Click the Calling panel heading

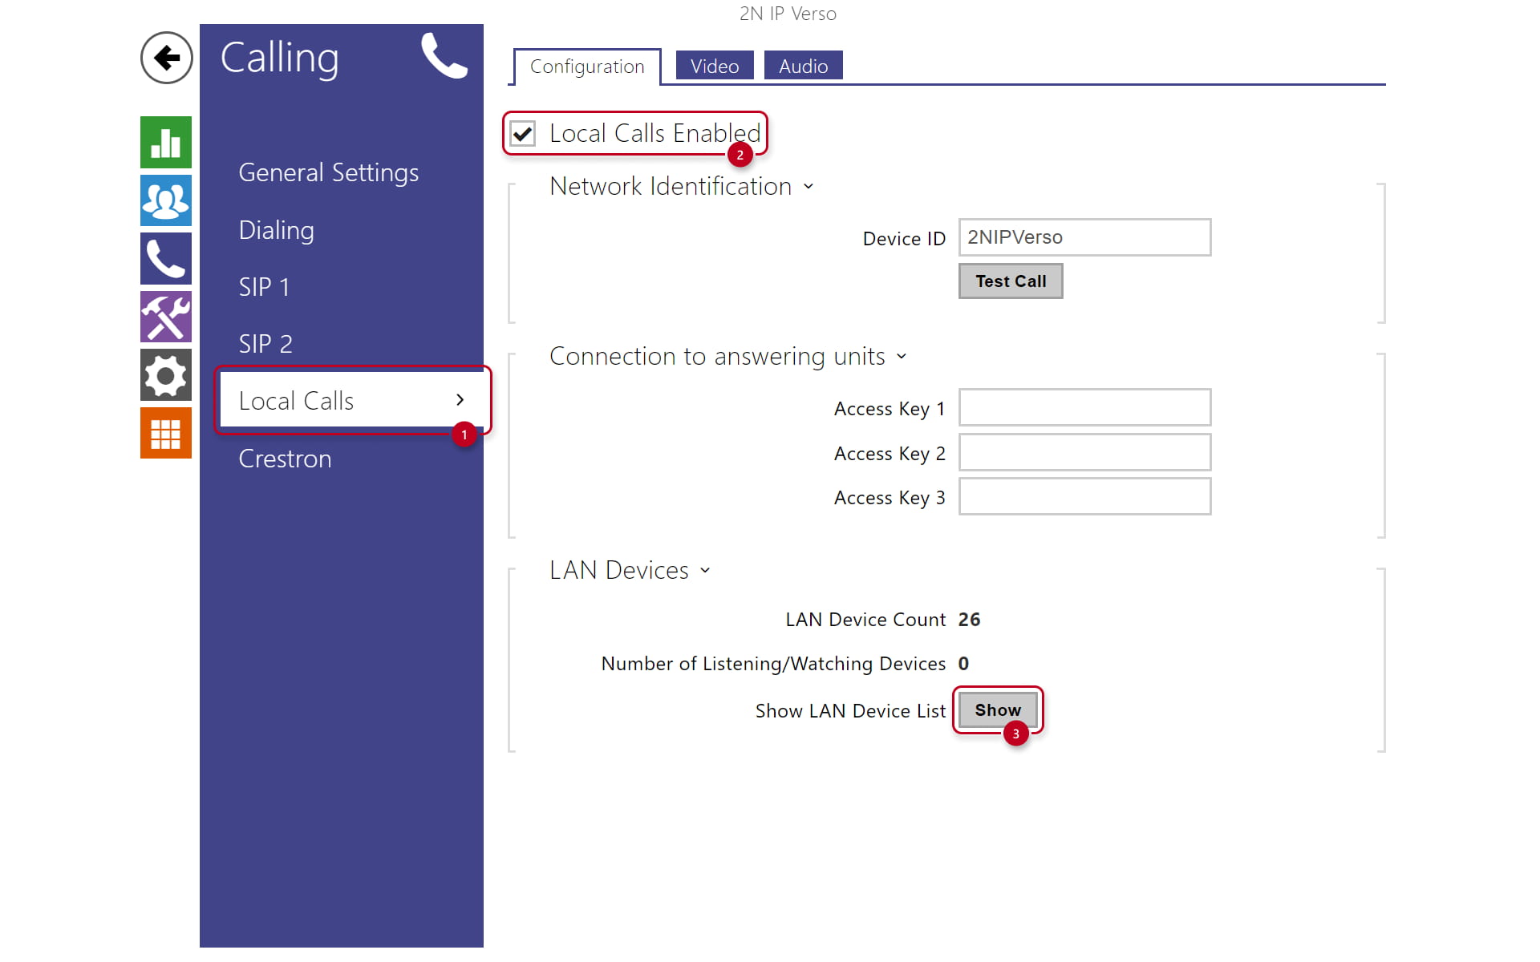tap(279, 58)
